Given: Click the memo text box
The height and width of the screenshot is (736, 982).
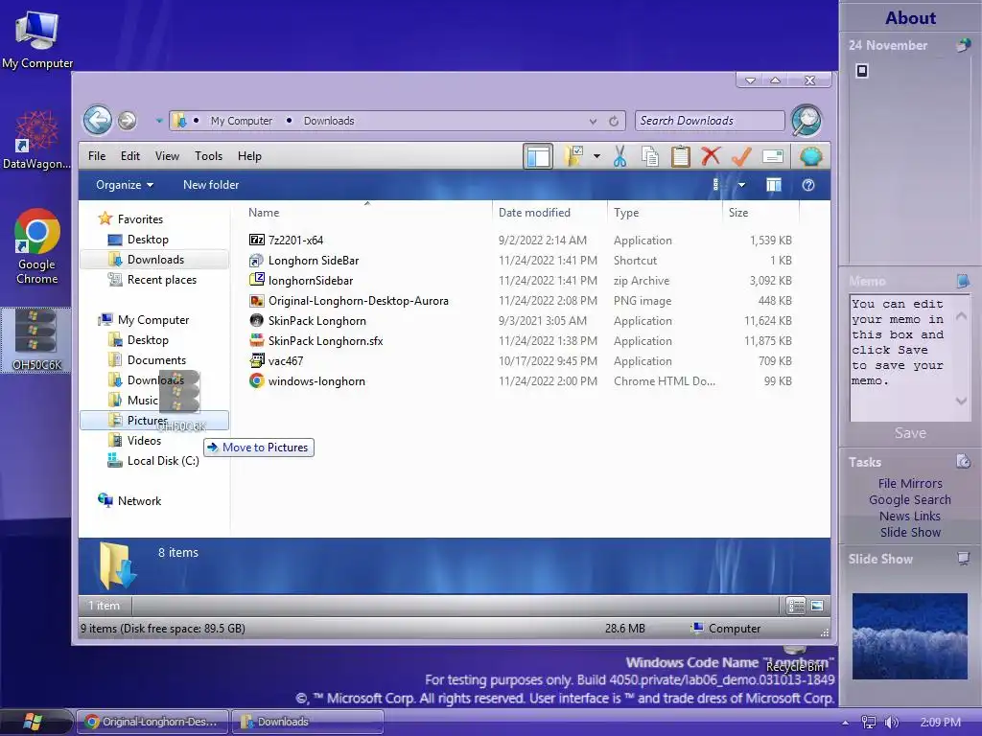Looking at the screenshot, I should point(900,358).
